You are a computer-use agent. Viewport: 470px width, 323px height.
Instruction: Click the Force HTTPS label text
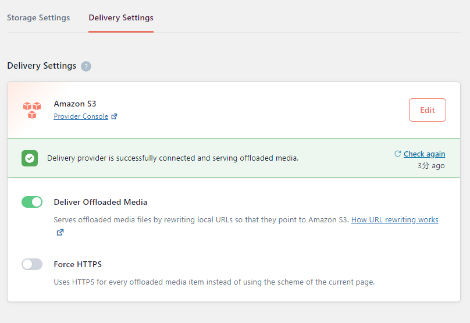point(78,264)
